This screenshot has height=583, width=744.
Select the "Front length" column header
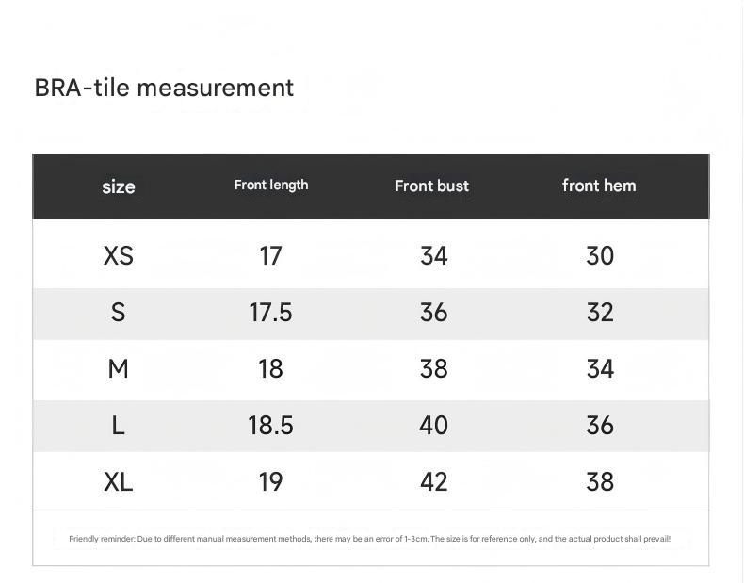[271, 185]
